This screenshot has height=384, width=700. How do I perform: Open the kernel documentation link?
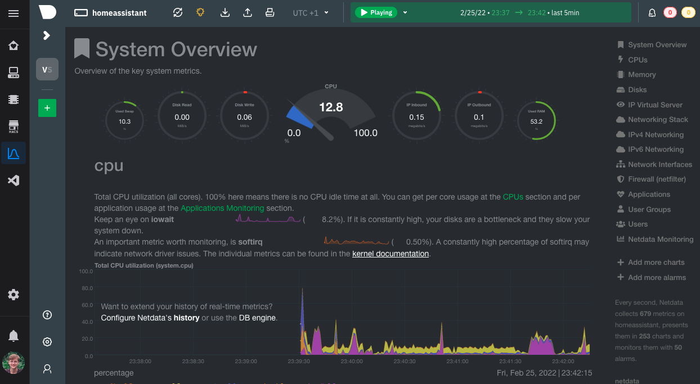pyautogui.click(x=391, y=254)
